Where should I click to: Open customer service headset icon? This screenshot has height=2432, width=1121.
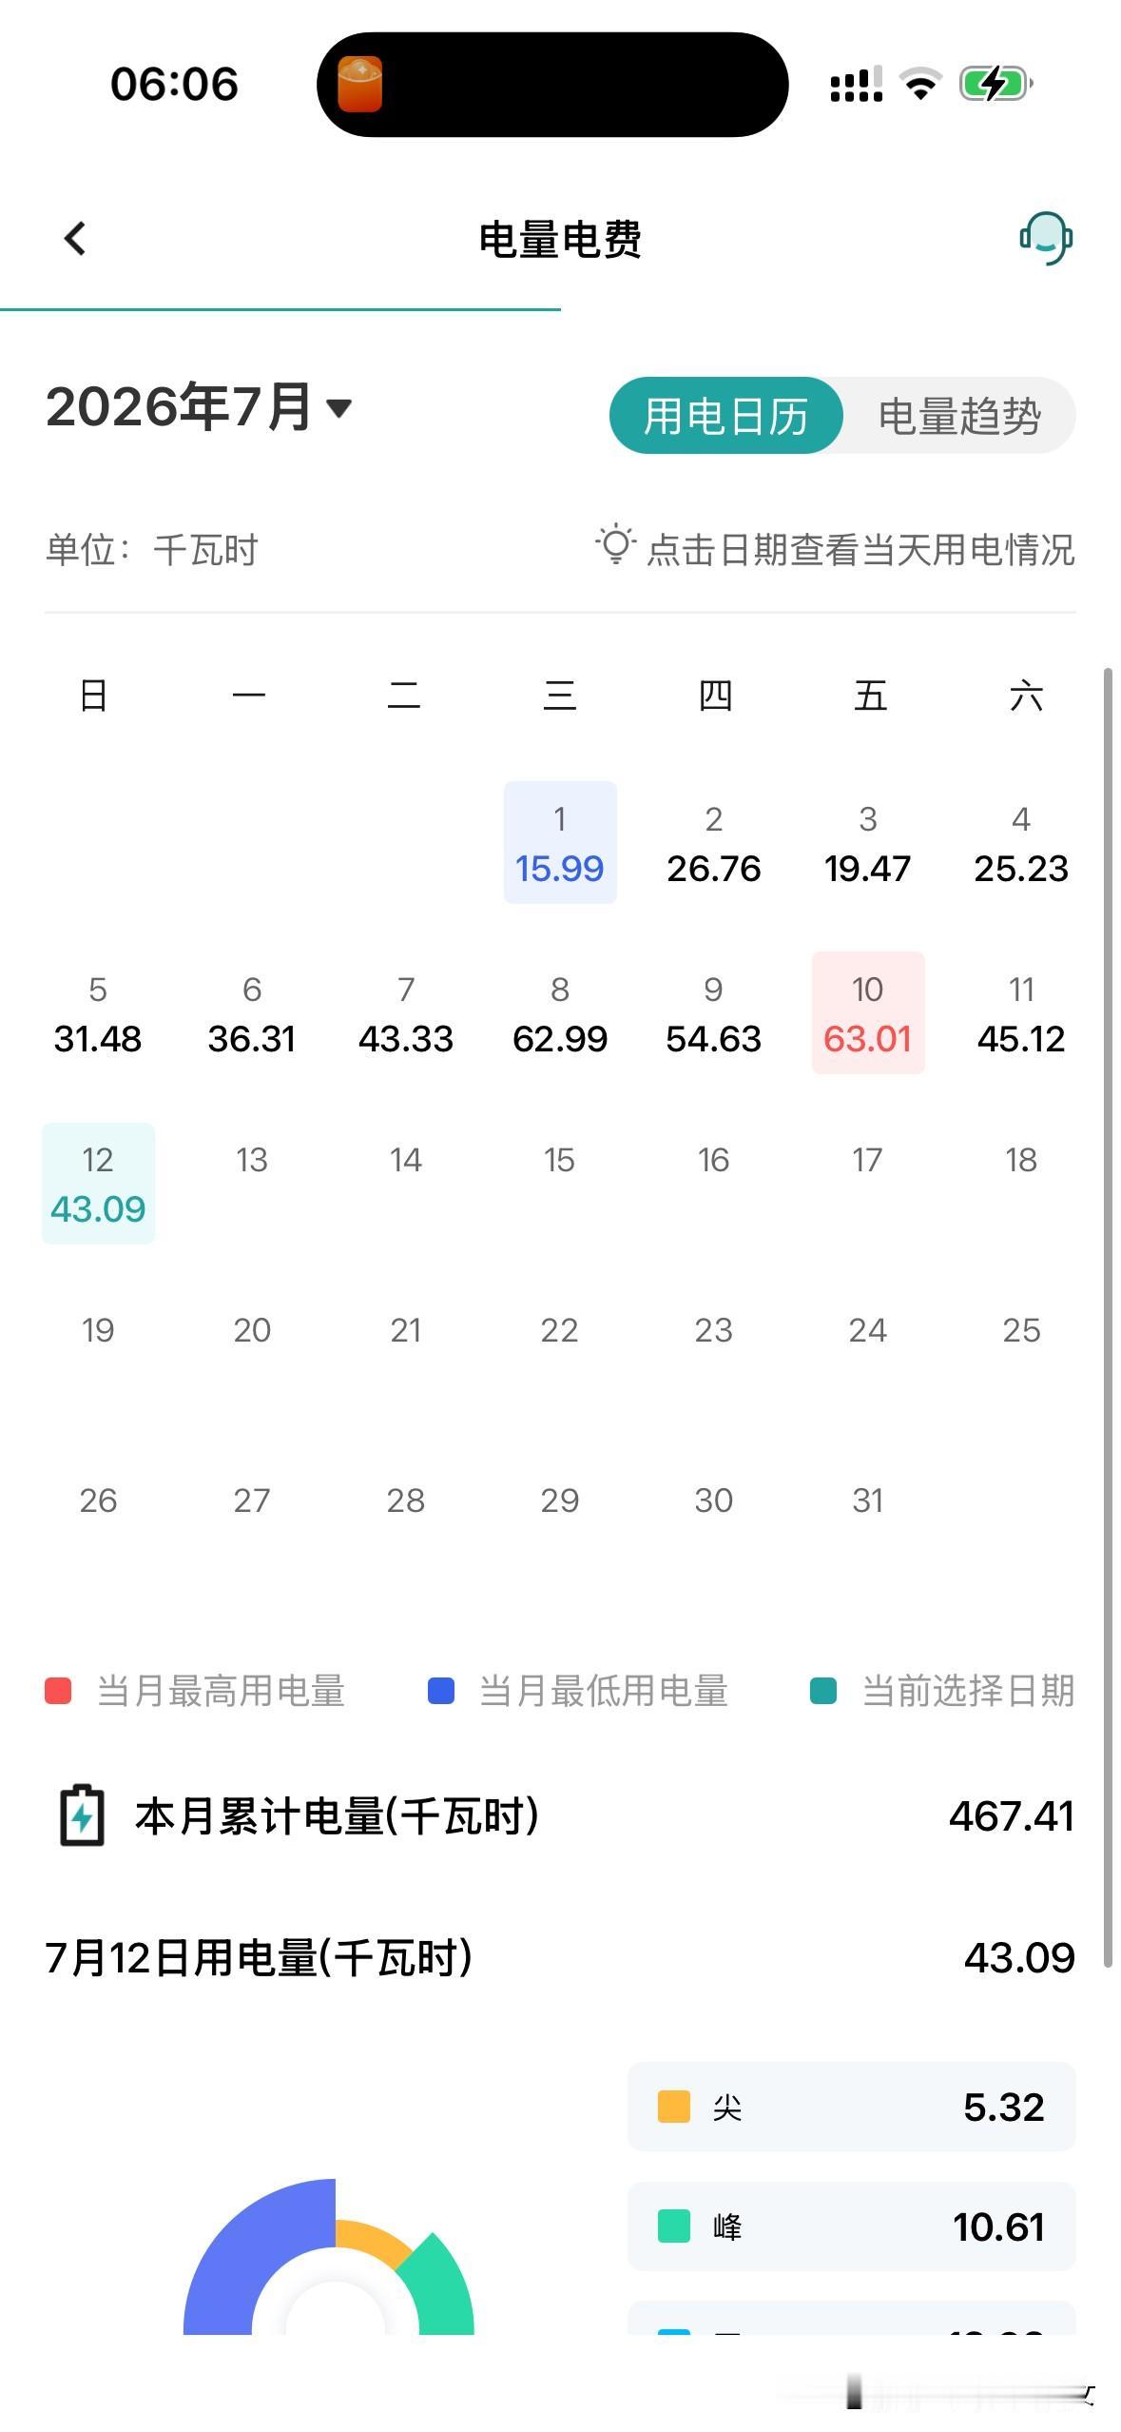(x=1046, y=238)
